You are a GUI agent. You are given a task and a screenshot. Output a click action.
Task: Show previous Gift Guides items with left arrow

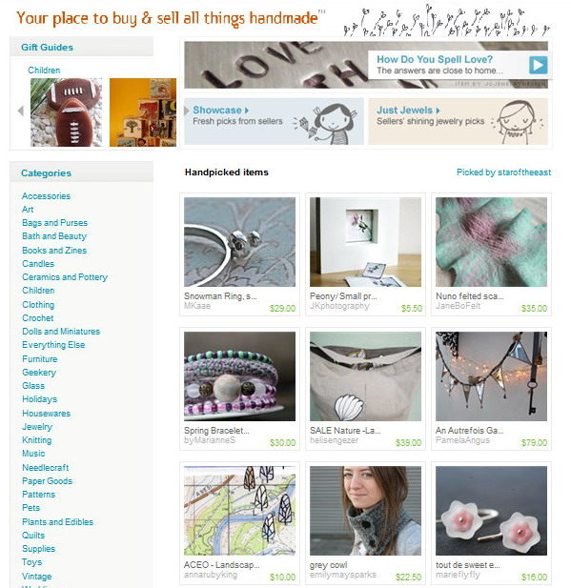coord(21,111)
